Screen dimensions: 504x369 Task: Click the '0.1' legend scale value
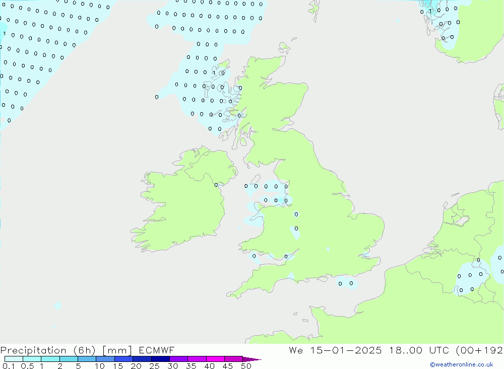[9, 366]
